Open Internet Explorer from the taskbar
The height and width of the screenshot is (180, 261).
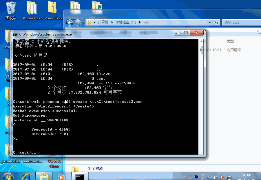click(x=27, y=176)
